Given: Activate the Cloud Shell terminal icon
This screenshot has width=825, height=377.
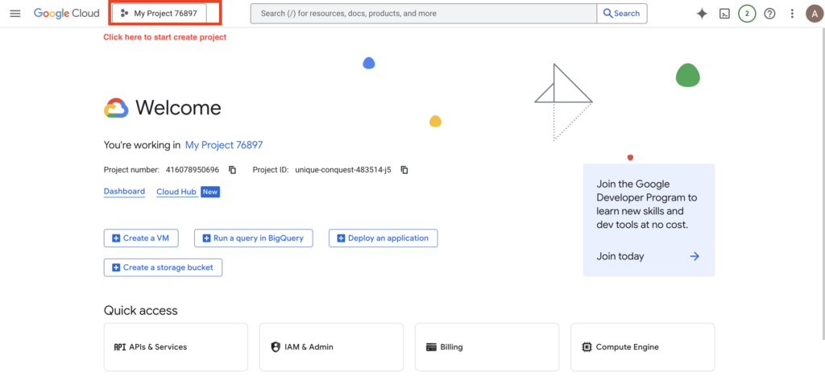Looking at the screenshot, I should point(724,14).
